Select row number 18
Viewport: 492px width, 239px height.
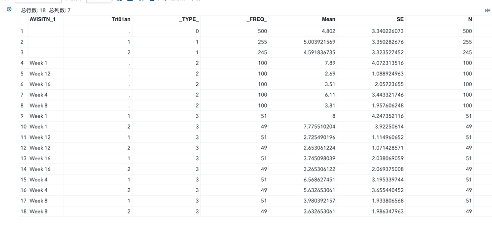23,211
